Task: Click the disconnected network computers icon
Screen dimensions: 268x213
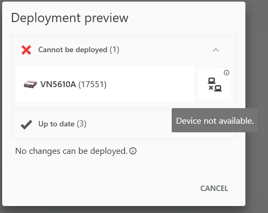Action: (215, 84)
